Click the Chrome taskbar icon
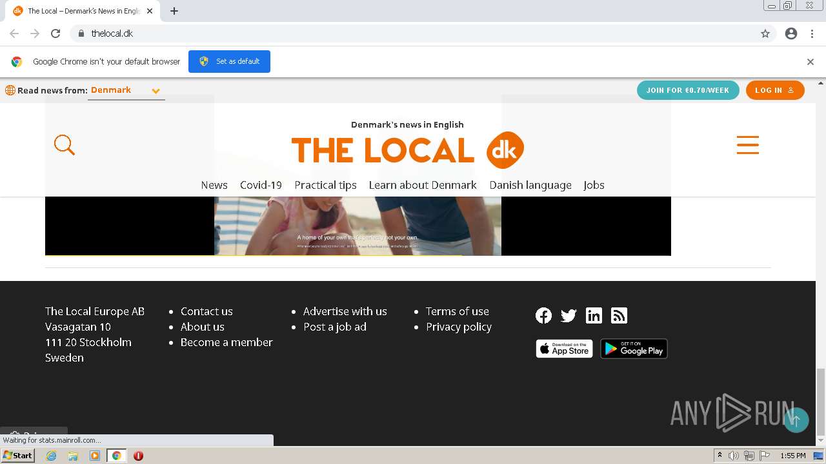 click(117, 456)
